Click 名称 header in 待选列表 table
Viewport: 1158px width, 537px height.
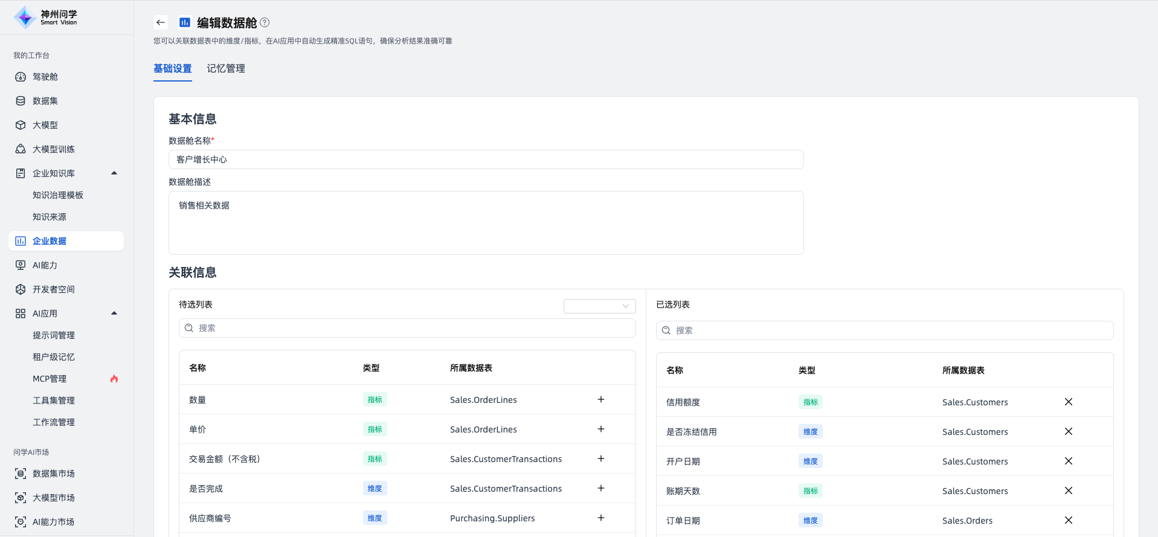pos(198,368)
